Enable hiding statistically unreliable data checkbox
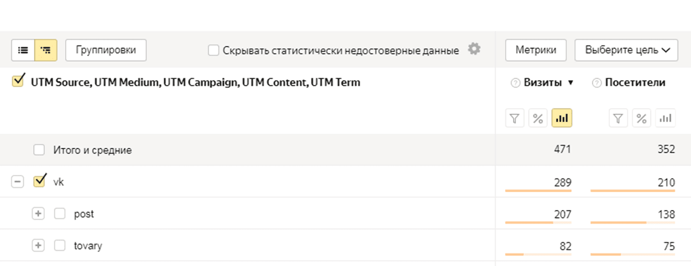 pos(214,50)
